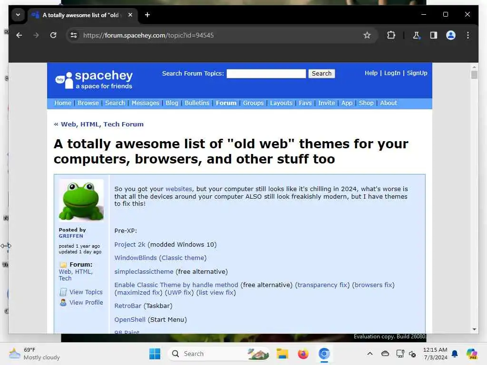Open Forum in navigation bar

tap(226, 103)
